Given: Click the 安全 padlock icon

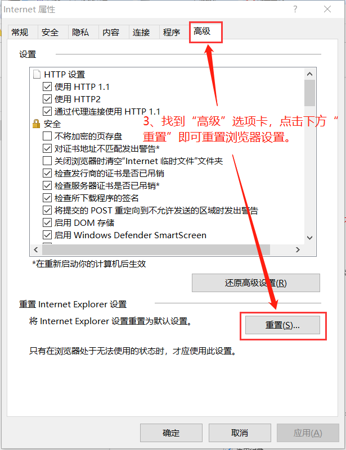Looking at the screenshot, I should 36,124.
